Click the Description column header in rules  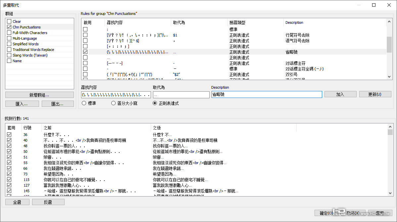click(x=335, y=22)
